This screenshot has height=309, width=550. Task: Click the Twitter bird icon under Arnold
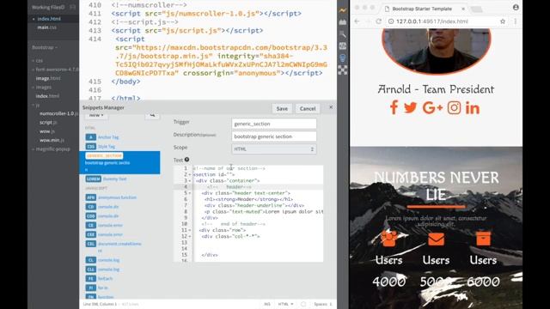[410, 107]
